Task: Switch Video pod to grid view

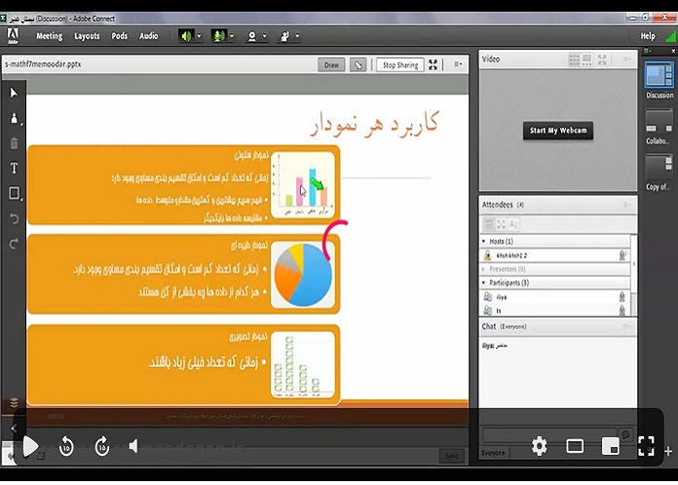Action: [x=574, y=59]
